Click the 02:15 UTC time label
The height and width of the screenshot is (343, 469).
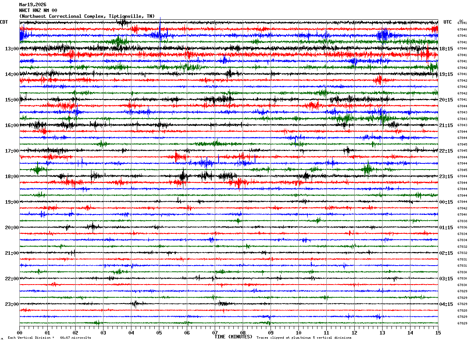446,253
